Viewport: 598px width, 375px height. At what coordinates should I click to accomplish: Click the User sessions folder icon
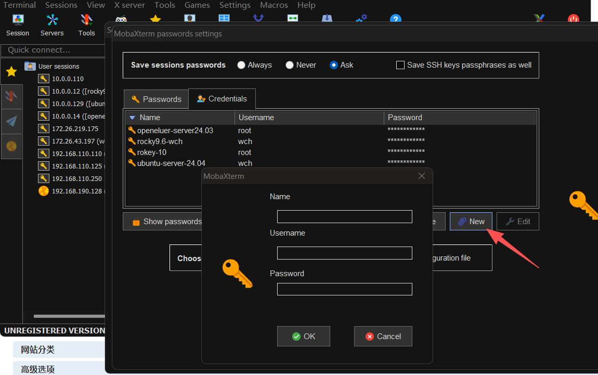[30, 66]
